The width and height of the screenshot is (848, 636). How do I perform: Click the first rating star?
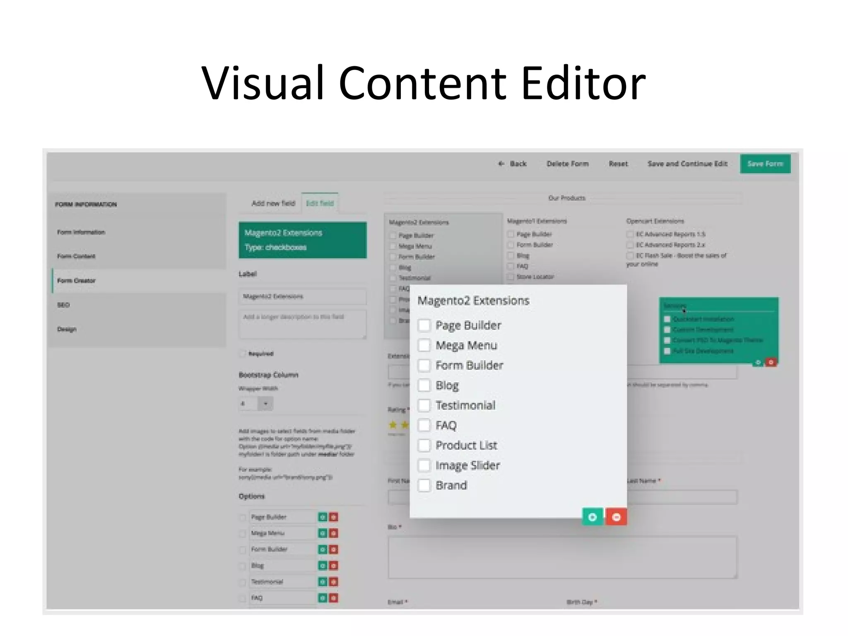pyautogui.click(x=393, y=424)
